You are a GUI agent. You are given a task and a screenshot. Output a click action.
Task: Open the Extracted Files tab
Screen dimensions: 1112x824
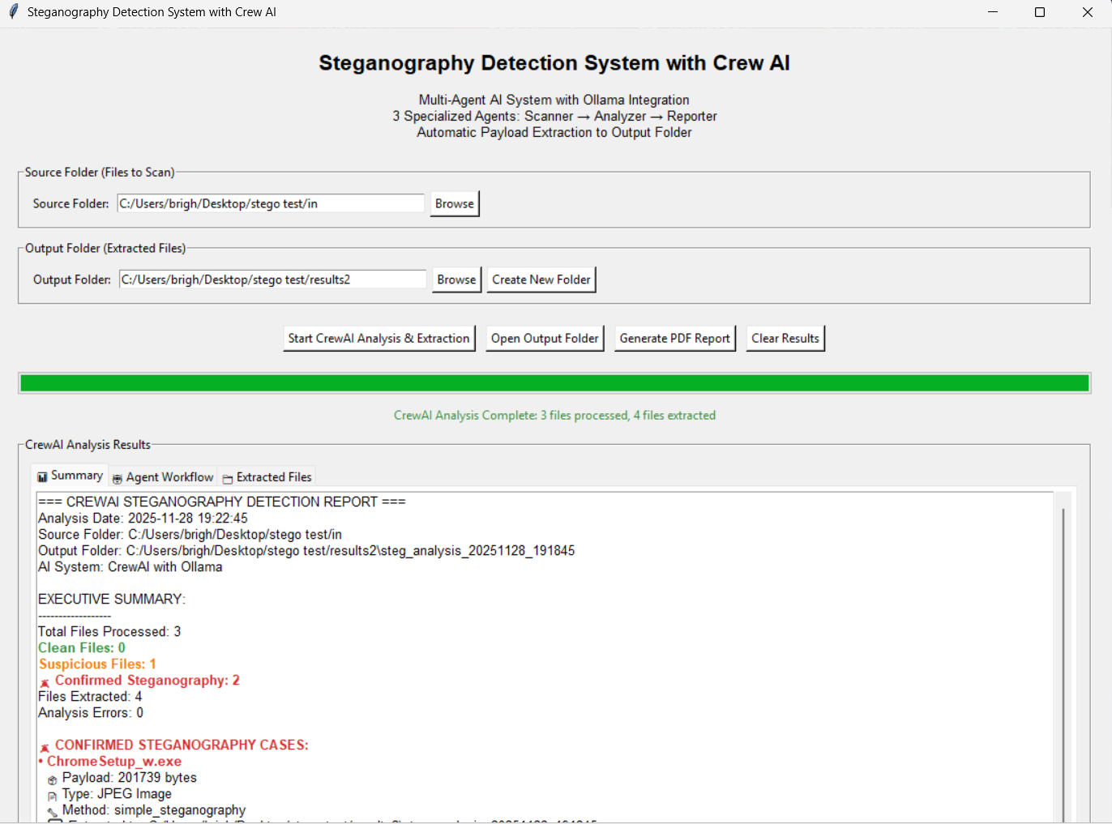click(x=267, y=477)
